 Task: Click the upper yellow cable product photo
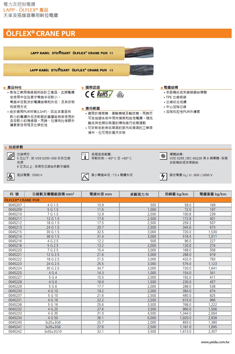point(79,53)
